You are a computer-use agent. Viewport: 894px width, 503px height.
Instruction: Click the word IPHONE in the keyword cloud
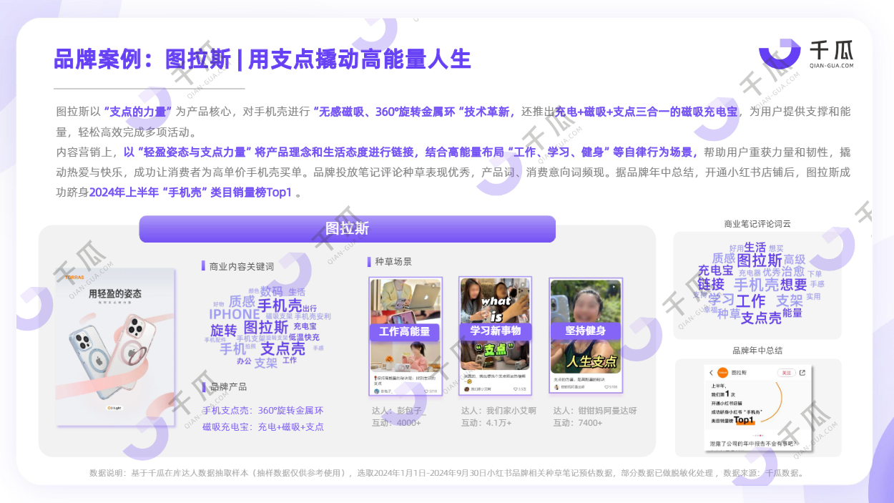pyautogui.click(x=235, y=314)
